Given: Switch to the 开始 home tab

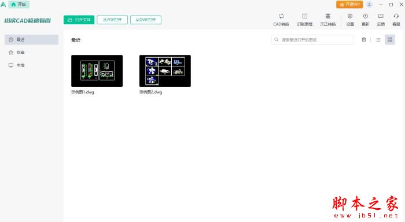Looking at the screenshot, I should coord(19,5).
